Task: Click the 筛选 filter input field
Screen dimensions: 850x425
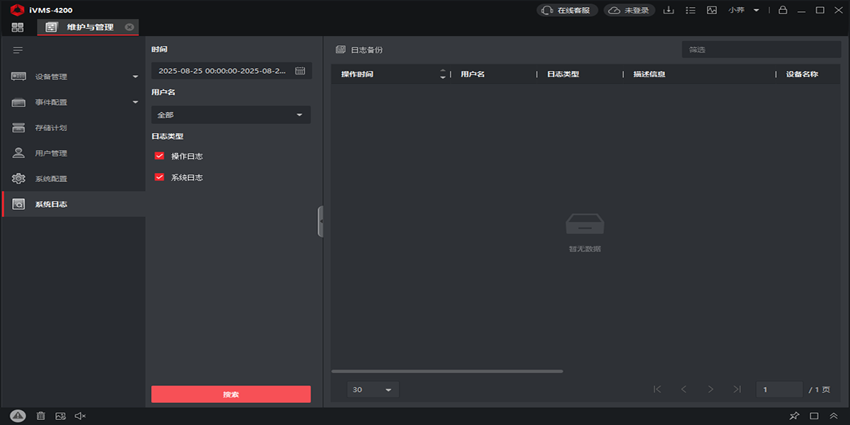Action: 761,50
